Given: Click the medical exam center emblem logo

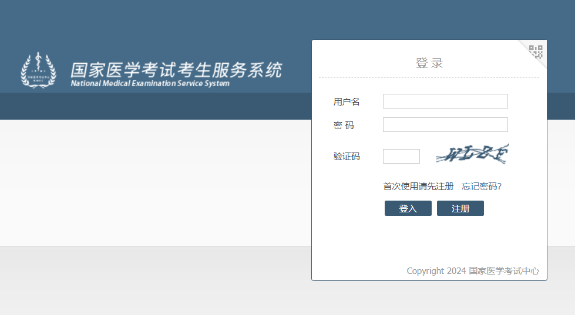Looking at the screenshot, I should coord(38,70).
